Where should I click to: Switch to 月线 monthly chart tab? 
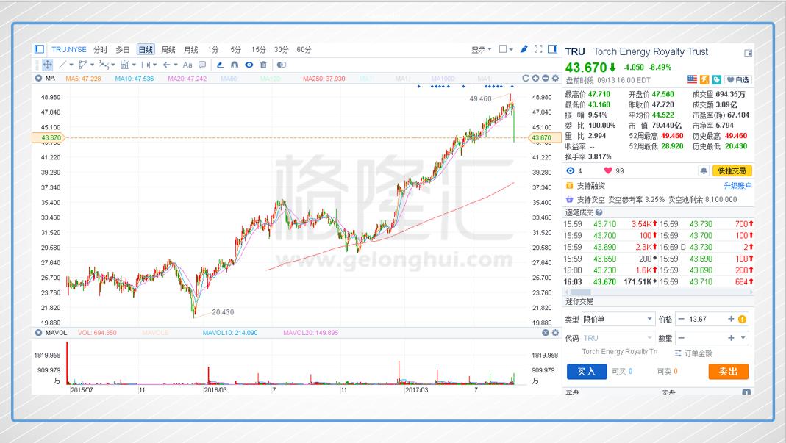(191, 50)
